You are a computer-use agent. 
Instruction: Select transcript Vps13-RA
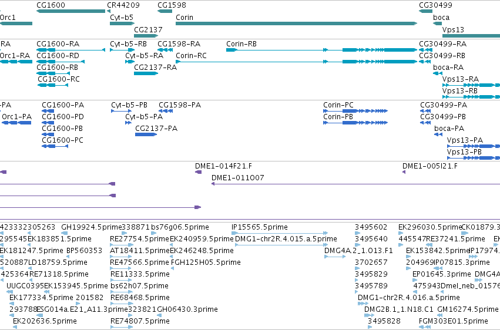[x=471, y=85]
